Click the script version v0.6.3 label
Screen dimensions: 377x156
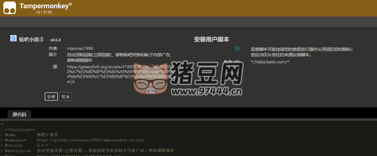55,40
